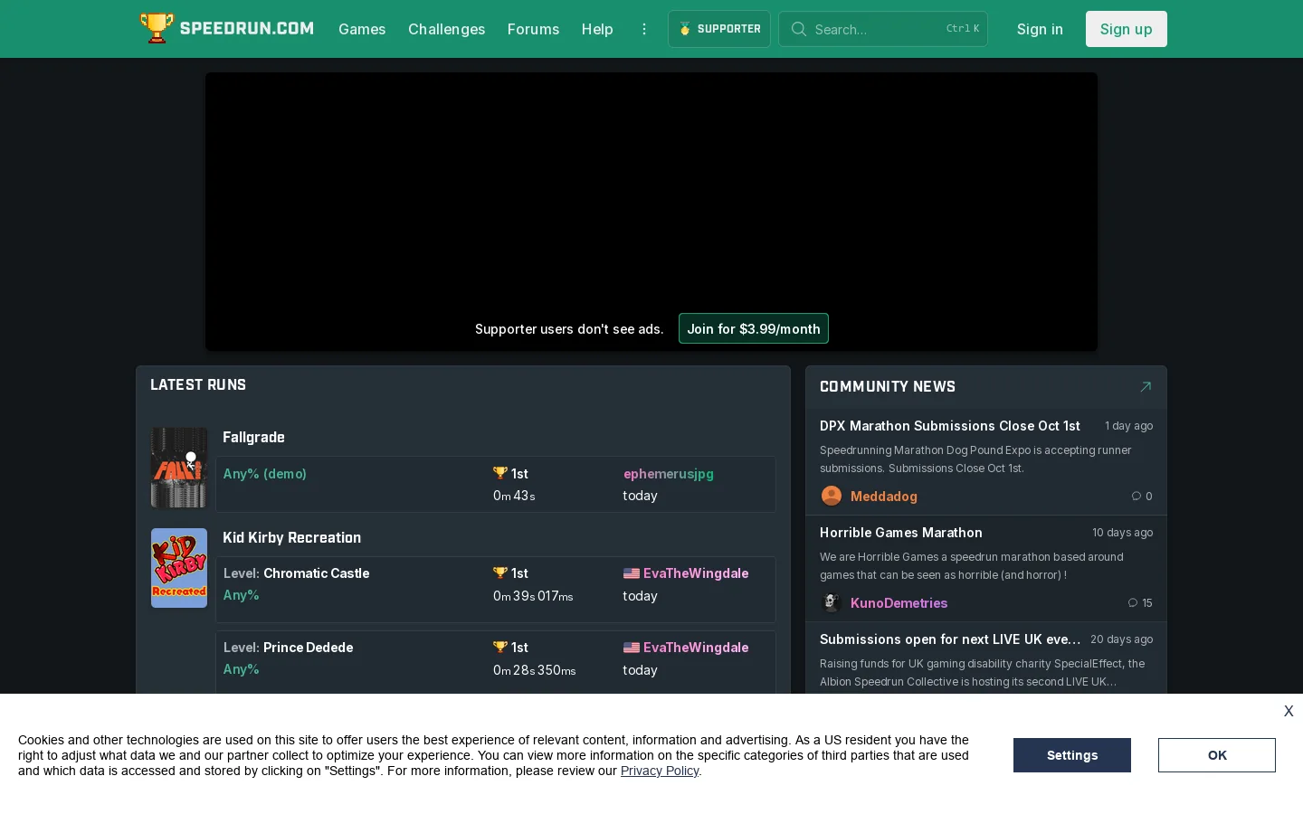This screenshot has height=814, width=1303.
Task: Go to Forums in navbar
Action: click(533, 29)
